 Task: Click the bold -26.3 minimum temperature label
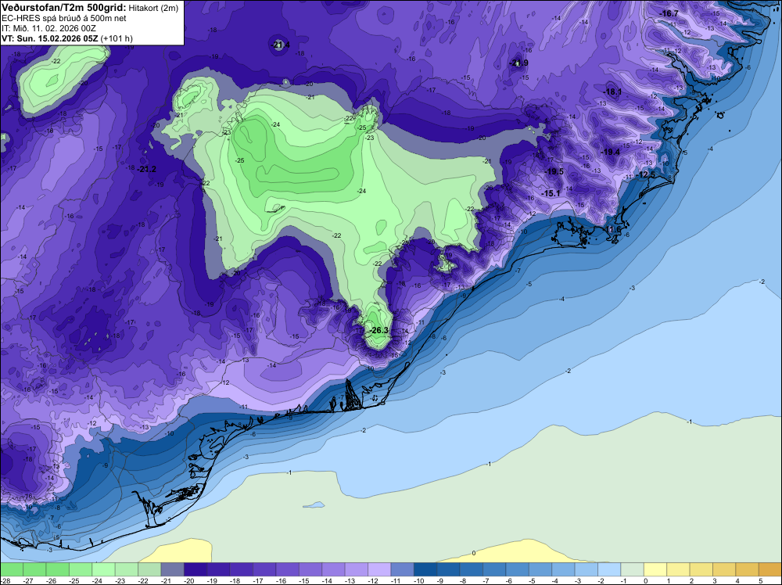pos(378,330)
